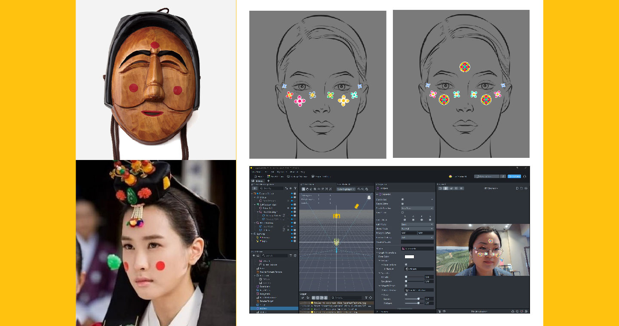The image size is (619, 326).
Task: Click the Snapchat ghost icon in scene view
Action: click(x=369, y=198)
